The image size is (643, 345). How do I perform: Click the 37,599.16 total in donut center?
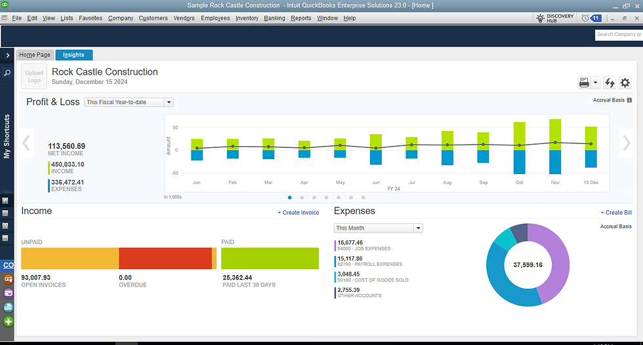[528, 264]
